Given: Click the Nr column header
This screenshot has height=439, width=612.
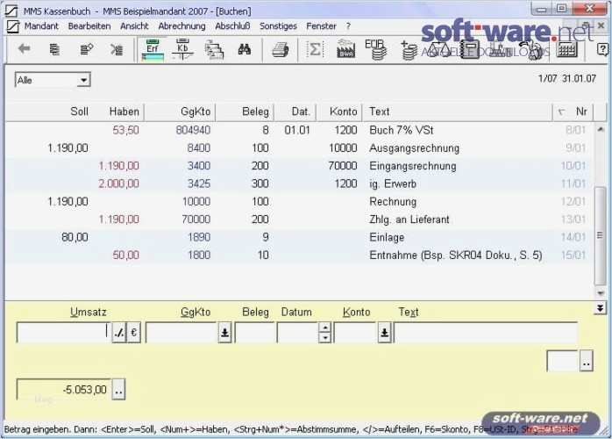Looking at the screenshot, I should (x=573, y=112).
